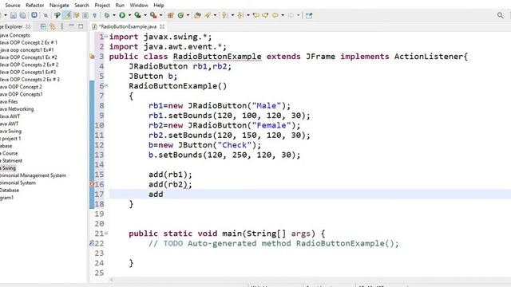511x287 pixels.
Task: Click the Pin Editor icon
Action: 309,15
